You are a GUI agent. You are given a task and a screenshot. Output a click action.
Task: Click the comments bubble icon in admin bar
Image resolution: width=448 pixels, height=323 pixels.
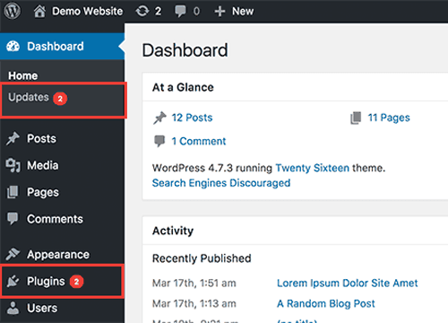point(180,12)
